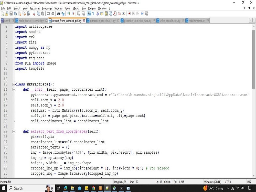Click Run Macro Multiple Times icon
256x192 pixels.
click(142, 14)
